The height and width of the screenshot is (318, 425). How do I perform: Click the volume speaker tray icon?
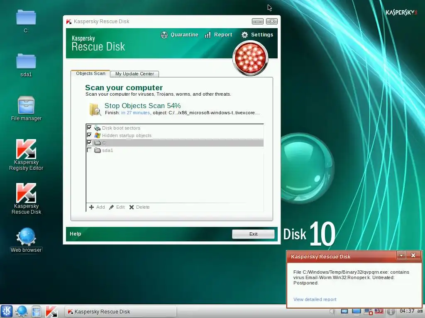pyautogui.click(x=332, y=312)
